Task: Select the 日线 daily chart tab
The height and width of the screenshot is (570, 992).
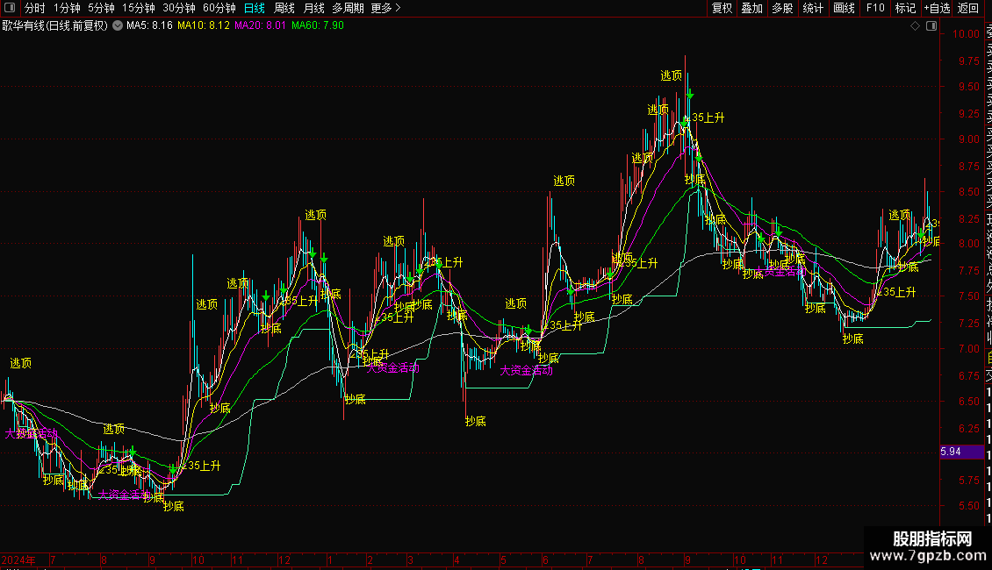Action: pyautogui.click(x=255, y=8)
